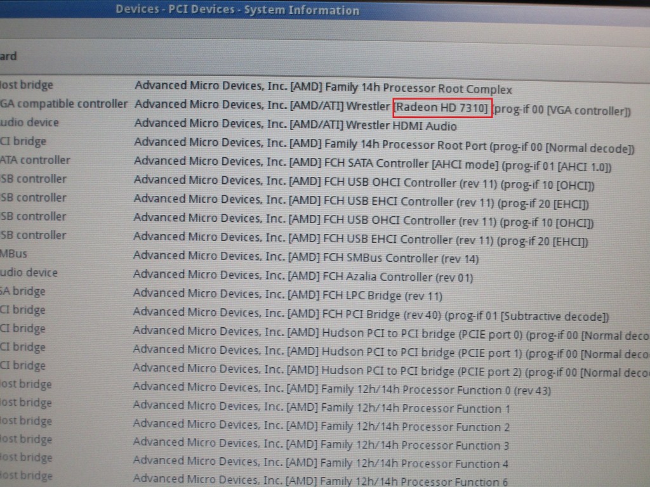This screenshot has width=650, height=487.
Task: Click the 'GA compatible controller' type cell
Action: tap(63, 103)
